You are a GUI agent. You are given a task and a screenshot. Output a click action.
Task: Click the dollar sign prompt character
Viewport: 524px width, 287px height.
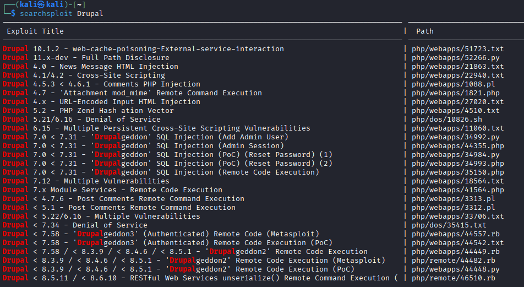click(x=13, y=13)
